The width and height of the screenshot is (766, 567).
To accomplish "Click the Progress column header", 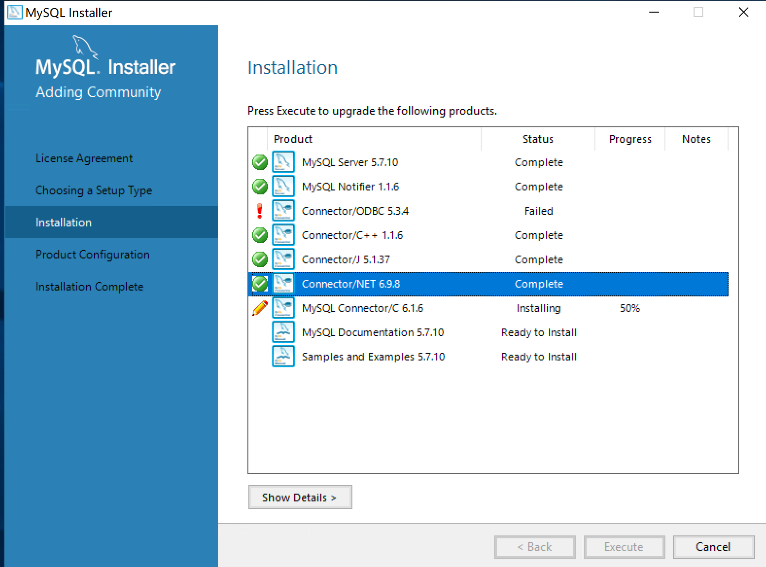I will pos(630,139).
